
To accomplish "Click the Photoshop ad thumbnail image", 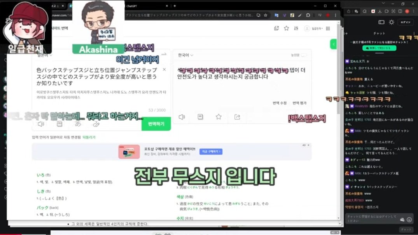I will tap(129, 152).
